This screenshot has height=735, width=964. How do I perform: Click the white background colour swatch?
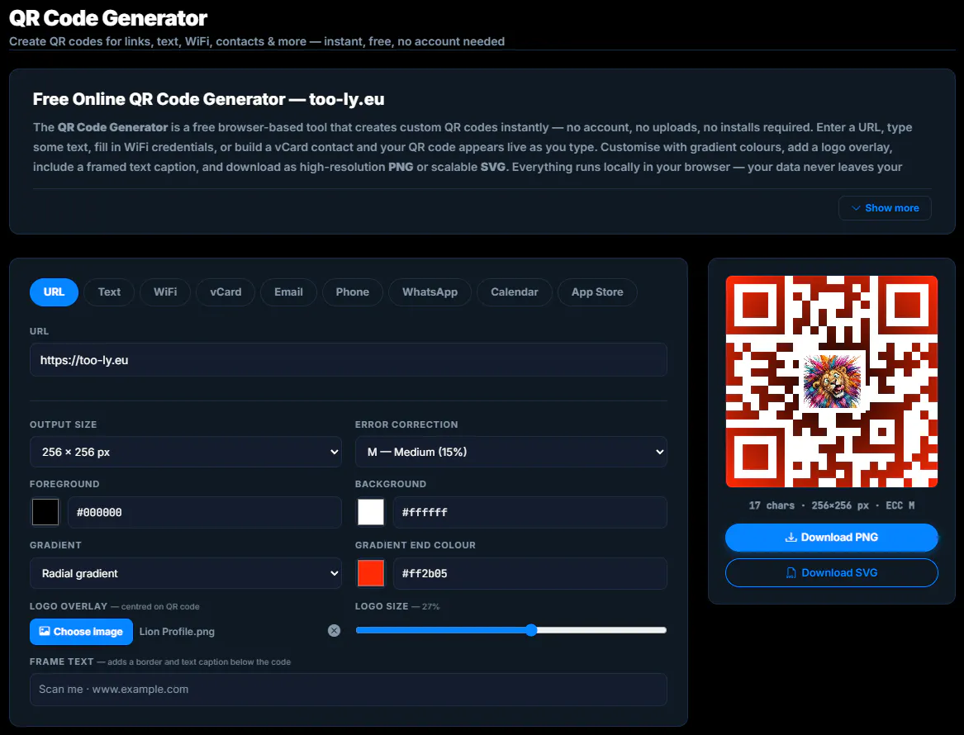371,512
